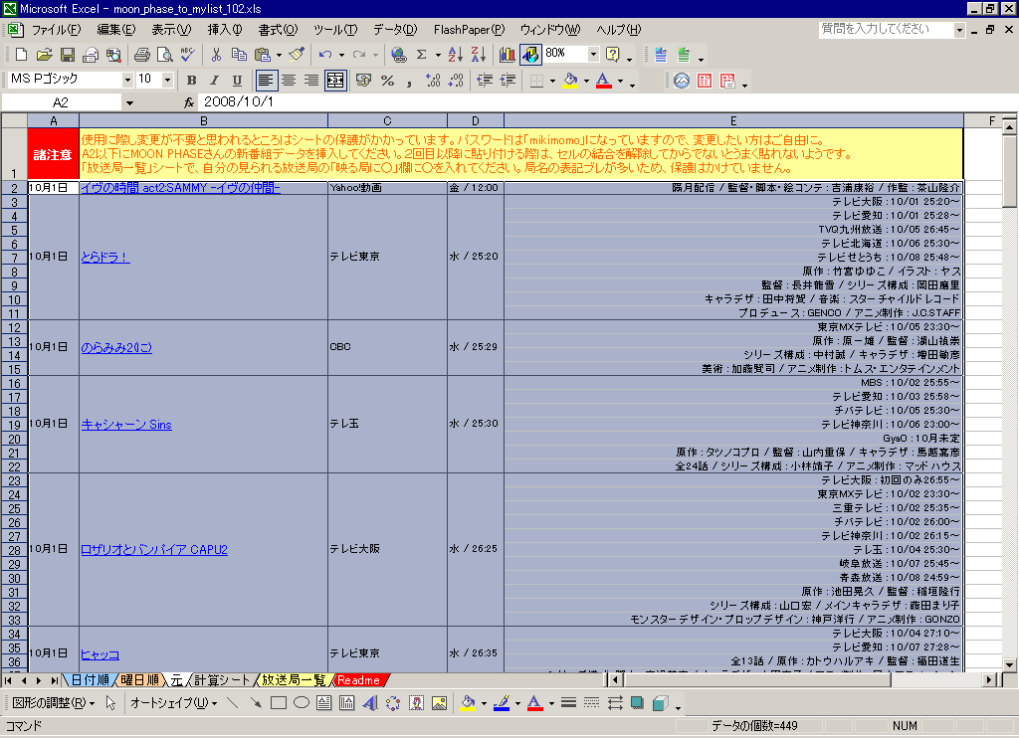The image size is (1019, 738).
Task: Select the Rectangle shape tool
Action: 279,703
